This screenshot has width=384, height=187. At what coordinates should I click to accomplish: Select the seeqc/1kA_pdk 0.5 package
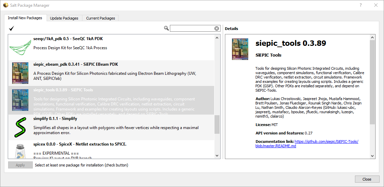point(111,48)
